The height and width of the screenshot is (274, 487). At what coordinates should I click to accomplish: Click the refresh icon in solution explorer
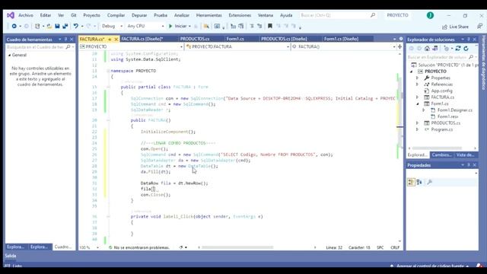point(466,49)
